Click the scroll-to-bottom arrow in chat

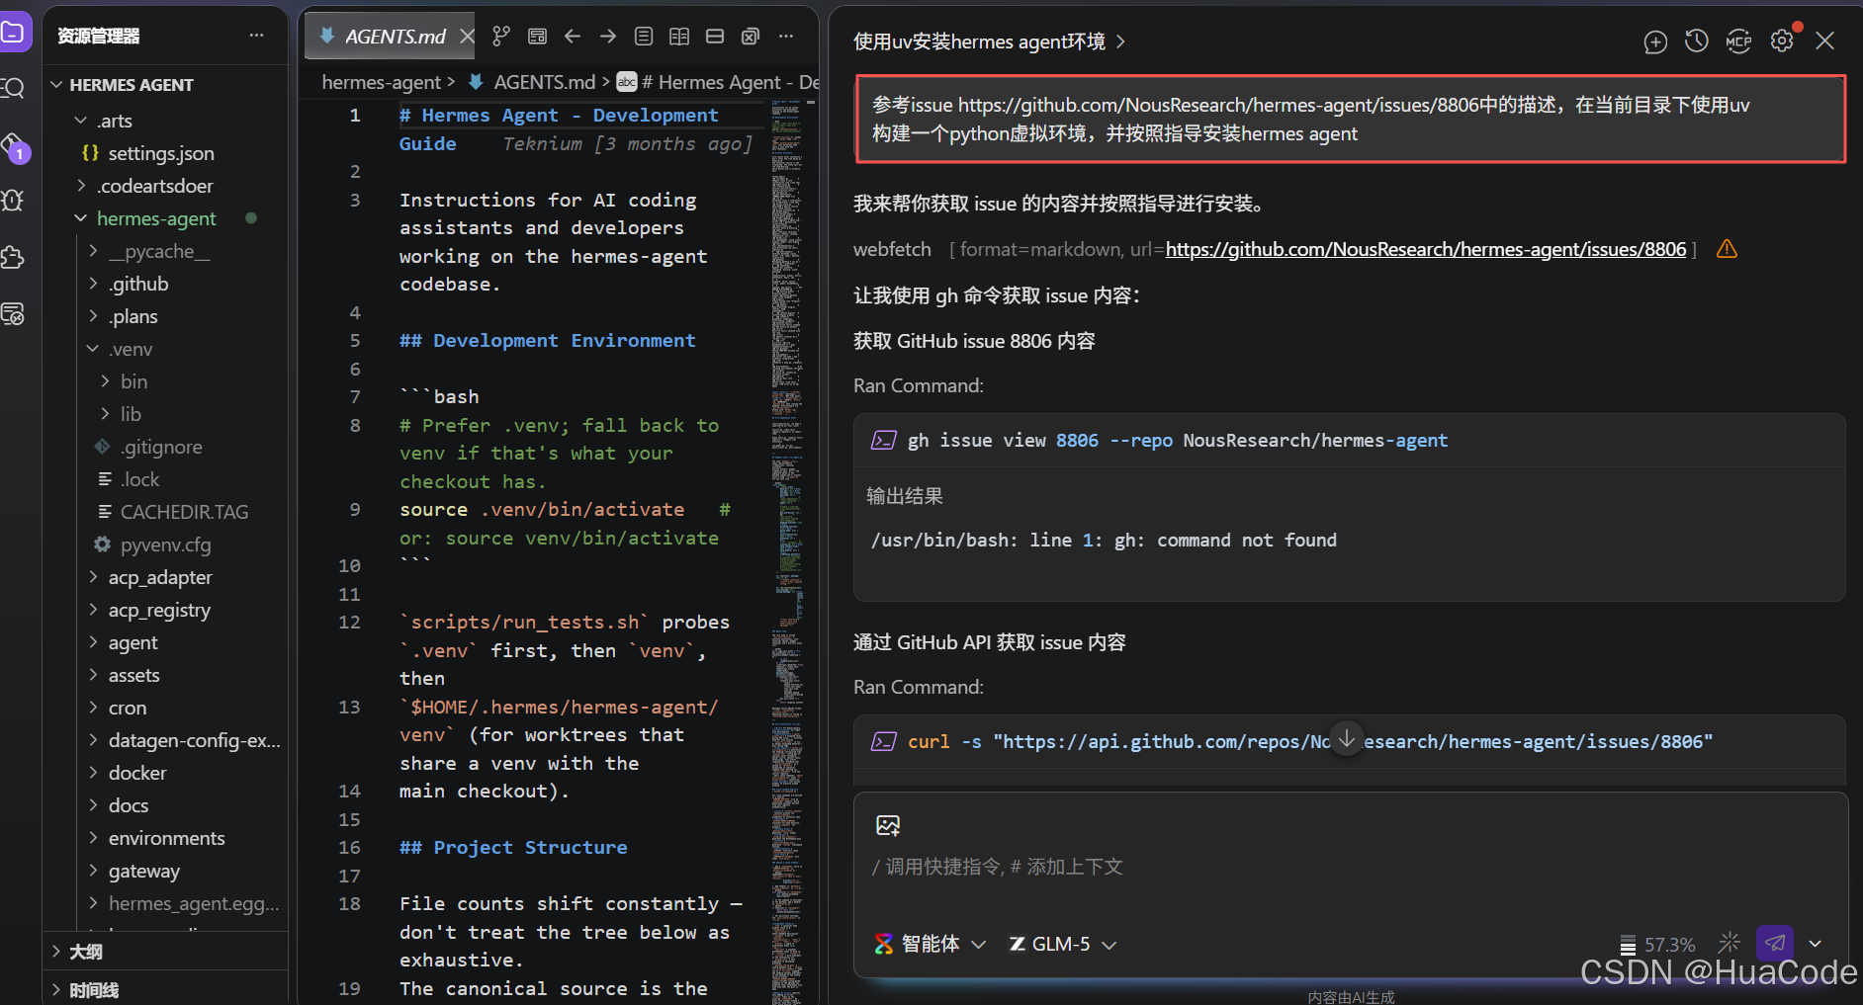coord(1347,738)
